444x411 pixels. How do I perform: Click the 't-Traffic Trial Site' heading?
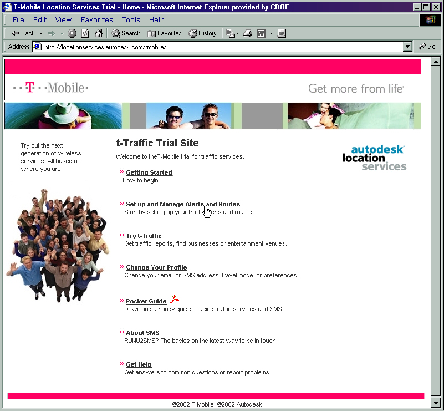157,143
